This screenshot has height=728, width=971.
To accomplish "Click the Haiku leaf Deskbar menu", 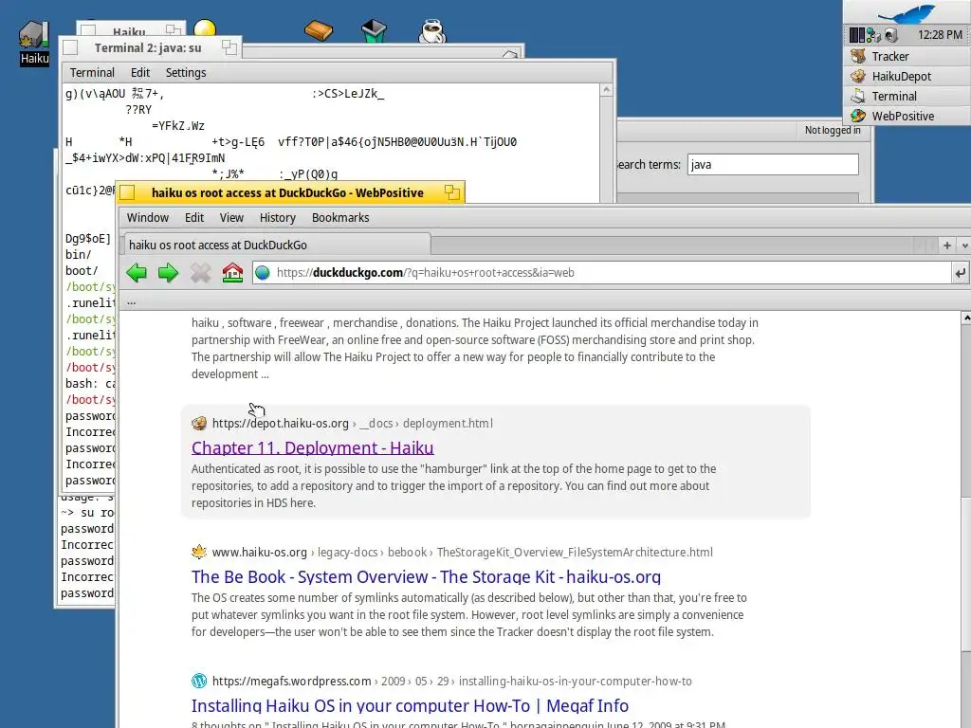I will pyautogui.click(x=907, y=12).
